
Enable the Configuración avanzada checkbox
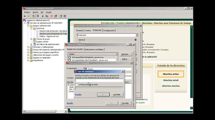(76, 84)
